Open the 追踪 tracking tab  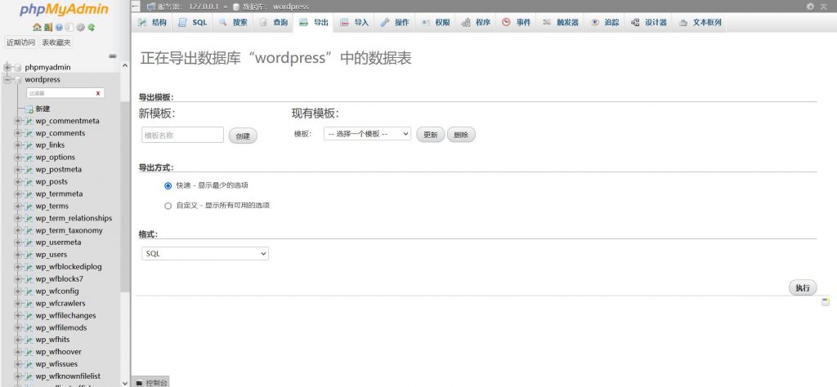tap(605, 22)
